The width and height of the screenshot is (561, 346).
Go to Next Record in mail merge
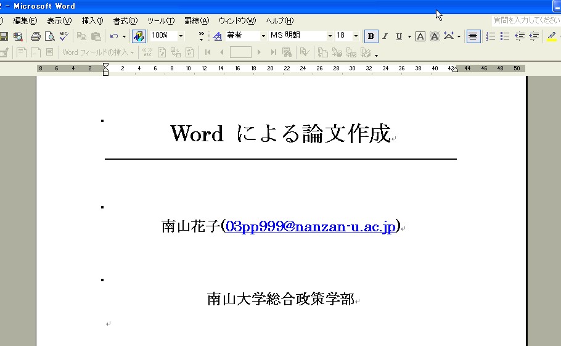(259, 52)
